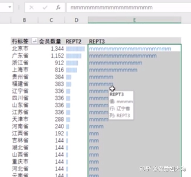Screen dimensions: 191x177
Task: Open the 行标签 sort filter dropdown
Action: coord(35,41)
